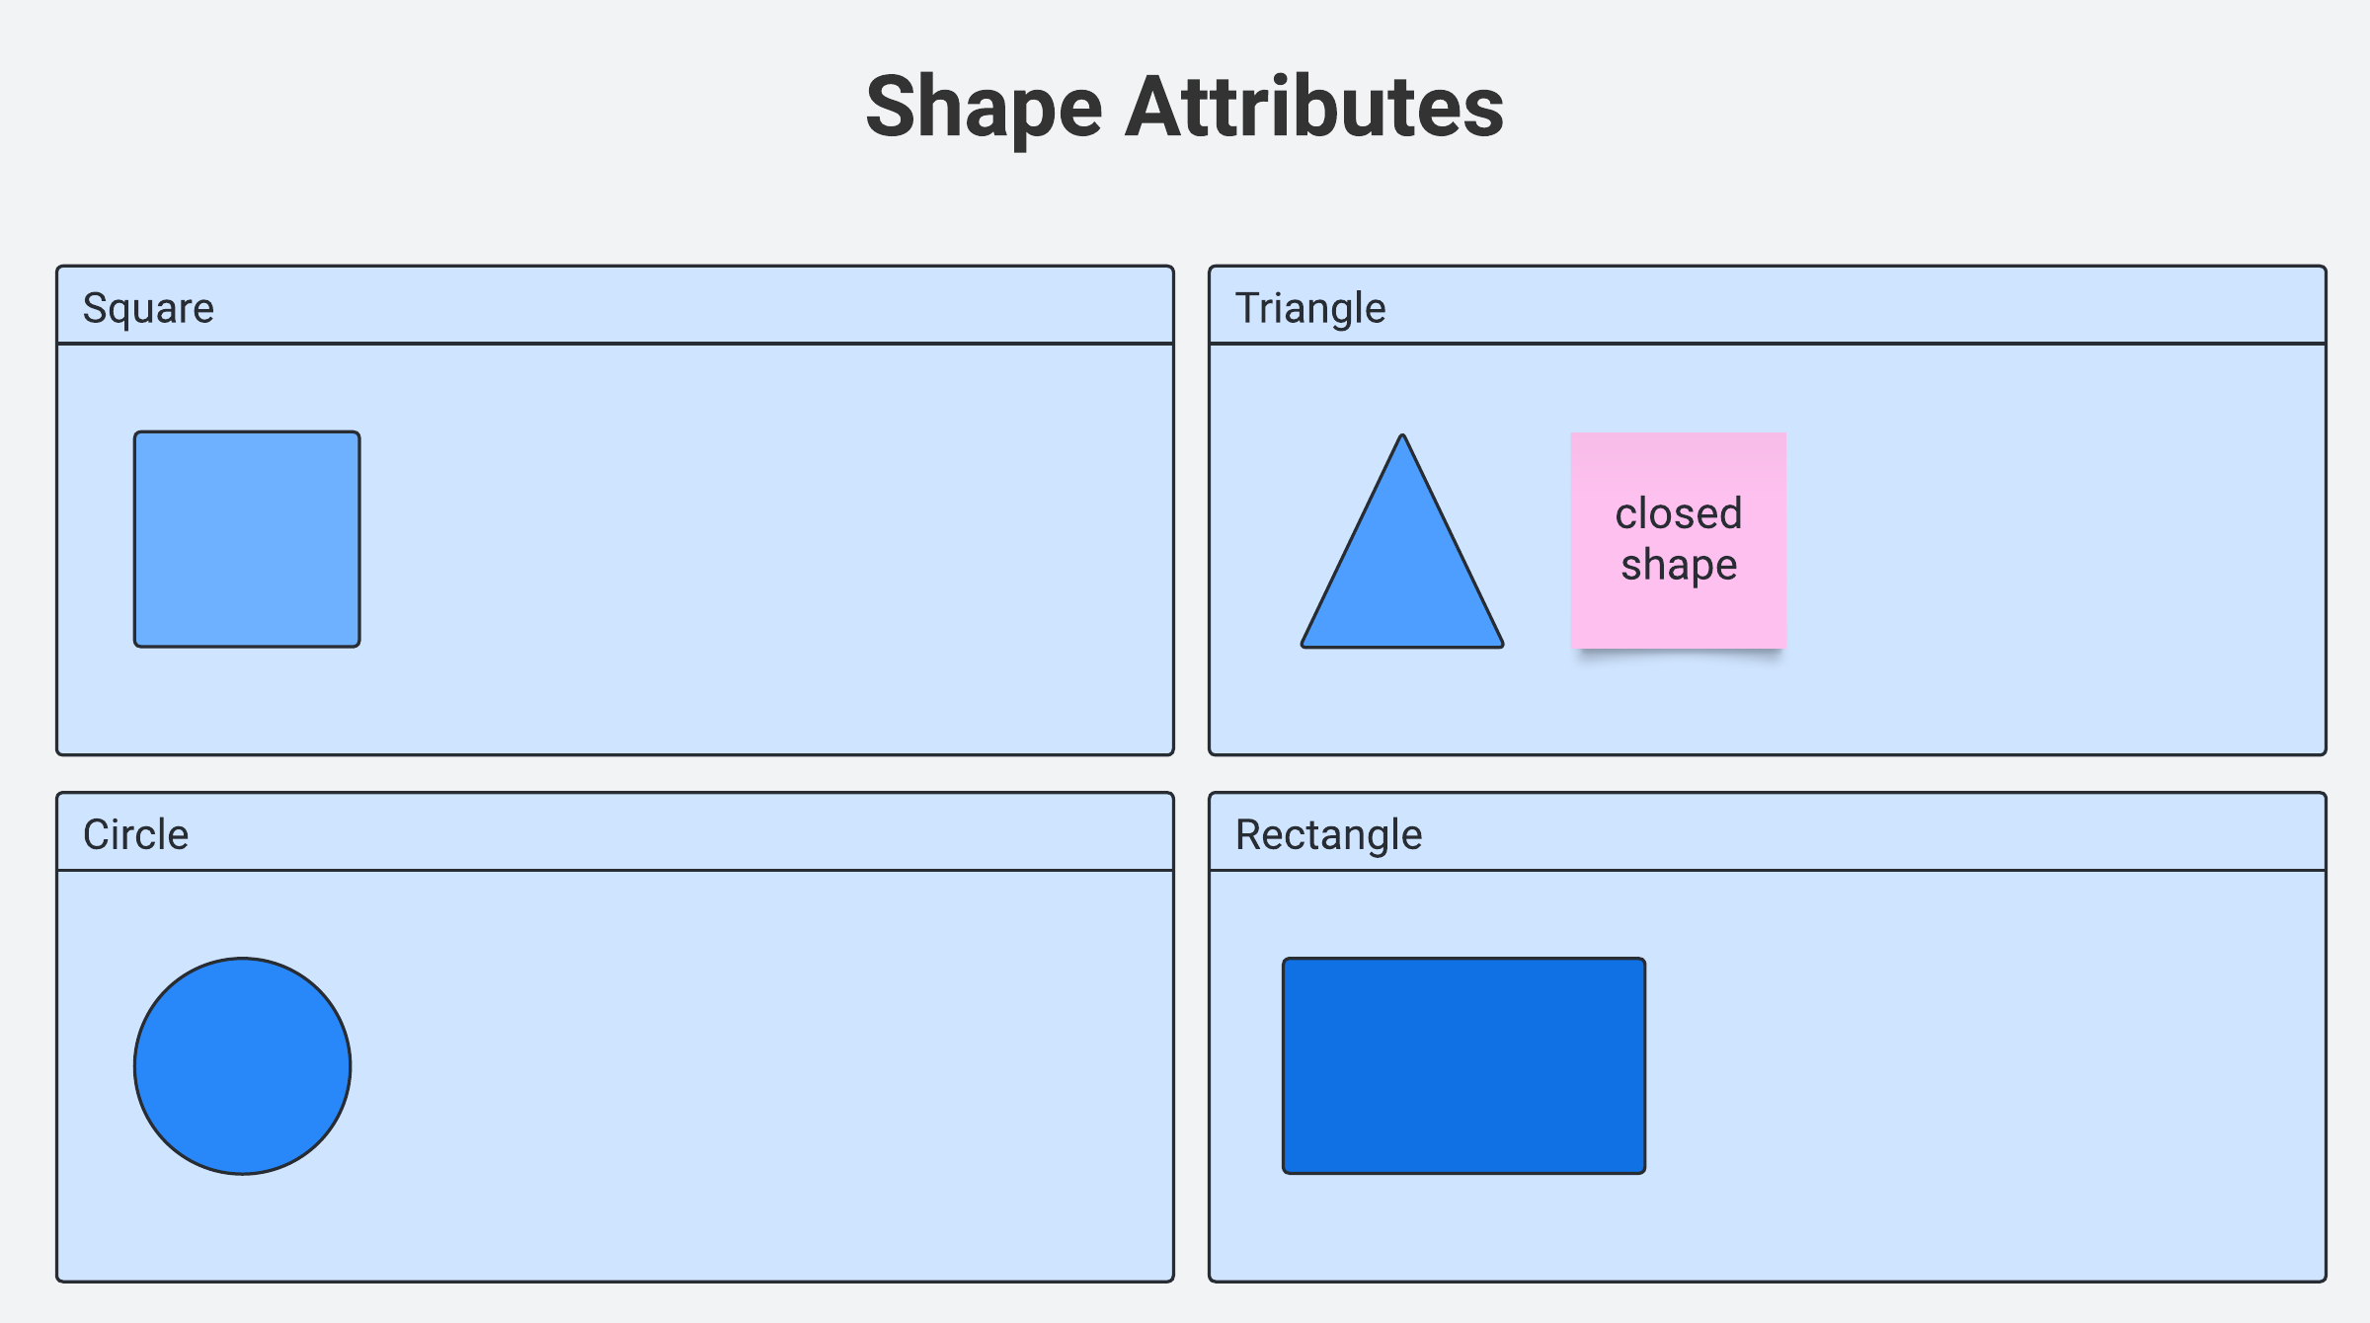The height and width of the screenshot is (1323, 2370).
Task: Click the word "Attributes" in the board title
Action: tap(1313, 107)
